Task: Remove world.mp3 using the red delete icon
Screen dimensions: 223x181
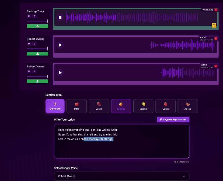Action: [x=215, y=9]
